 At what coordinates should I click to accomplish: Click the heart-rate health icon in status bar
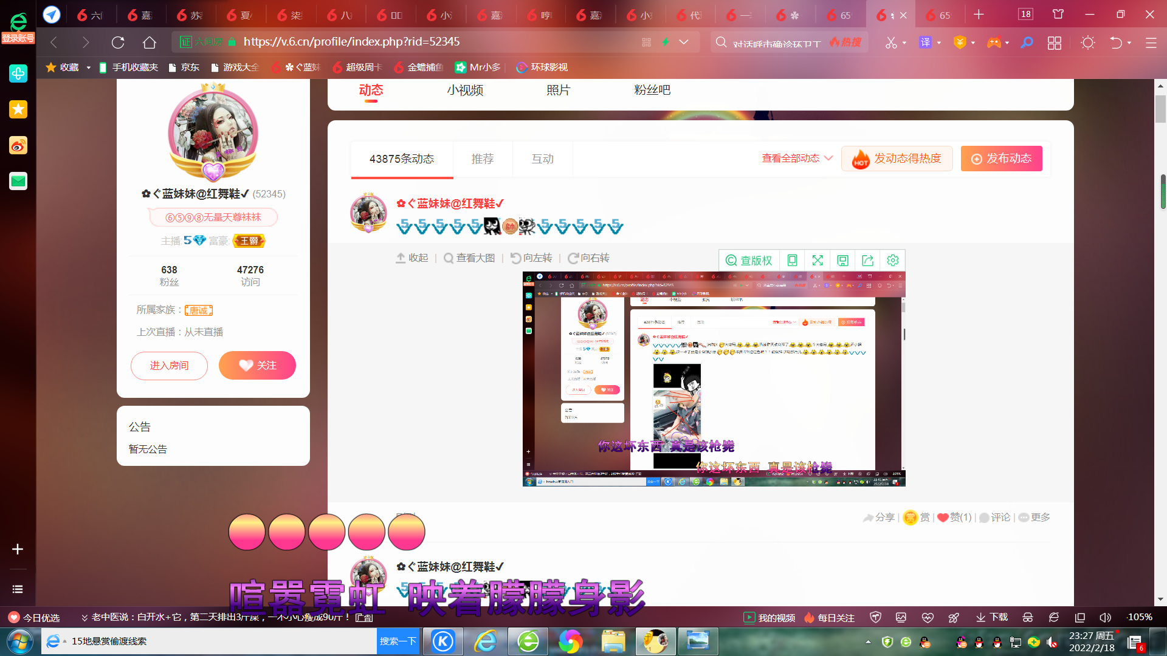click(928, 617)
